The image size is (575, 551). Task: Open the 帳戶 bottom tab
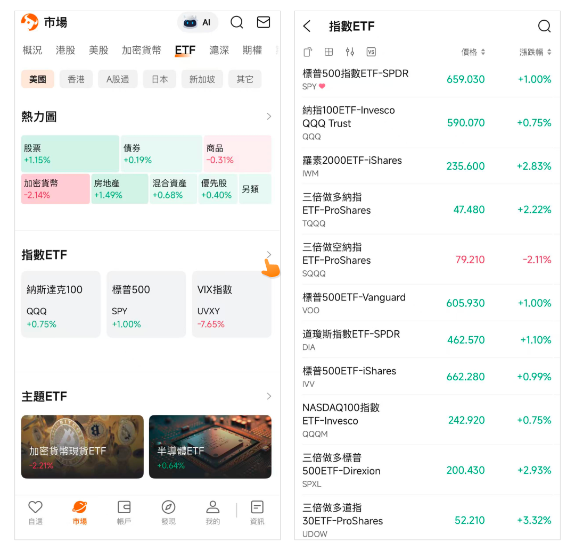(124, 512)
